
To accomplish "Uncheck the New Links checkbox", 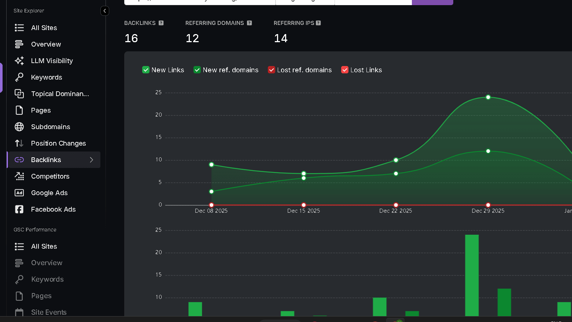I will (145, 69).
